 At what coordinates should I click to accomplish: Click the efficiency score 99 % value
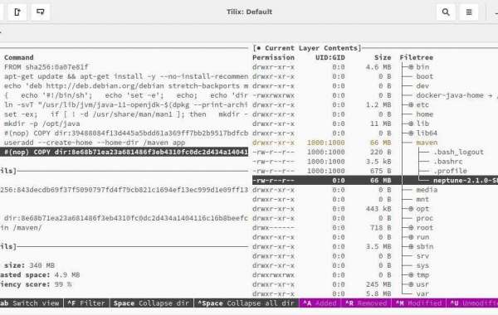coord(63,284)
